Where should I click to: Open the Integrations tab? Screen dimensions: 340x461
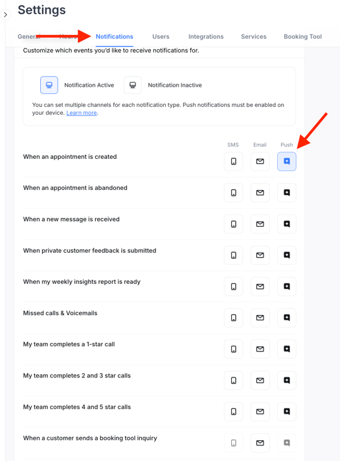(x=206, y=37)
